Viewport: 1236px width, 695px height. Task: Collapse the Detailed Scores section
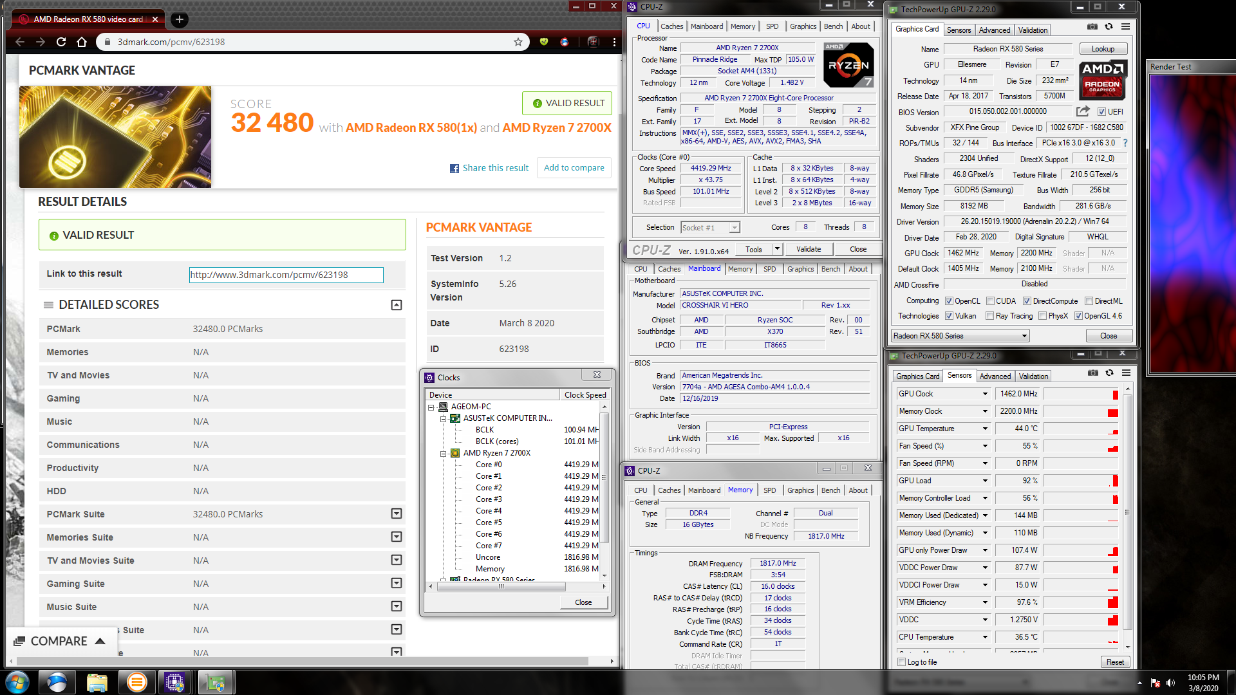pyautogui.click(x=397, y=305)
